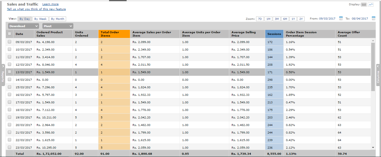Open the To date calendar picker
The width and height of the screenshot is (381, 157).
[x=373, y=19]
